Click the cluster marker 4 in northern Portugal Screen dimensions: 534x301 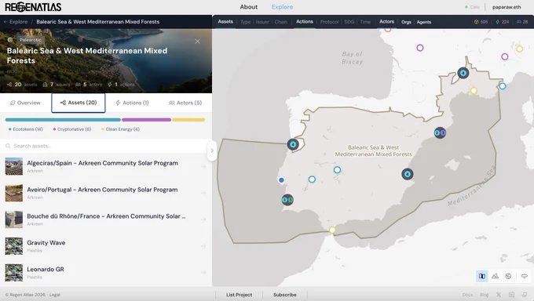(293, 144)
